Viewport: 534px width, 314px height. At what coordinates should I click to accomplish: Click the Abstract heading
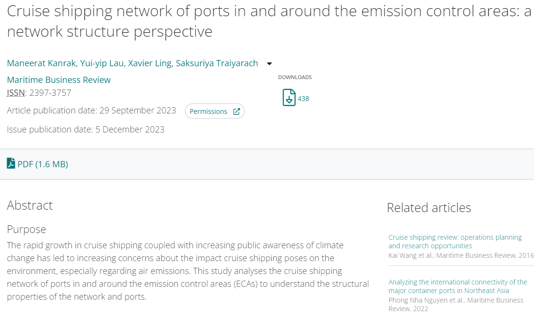click(30, 205)
